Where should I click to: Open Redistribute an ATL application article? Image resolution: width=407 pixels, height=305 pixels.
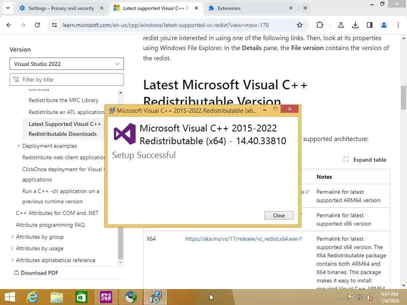[66, 112]
